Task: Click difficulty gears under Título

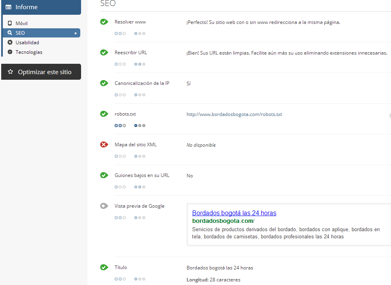Action: click(x=140, y=279)
